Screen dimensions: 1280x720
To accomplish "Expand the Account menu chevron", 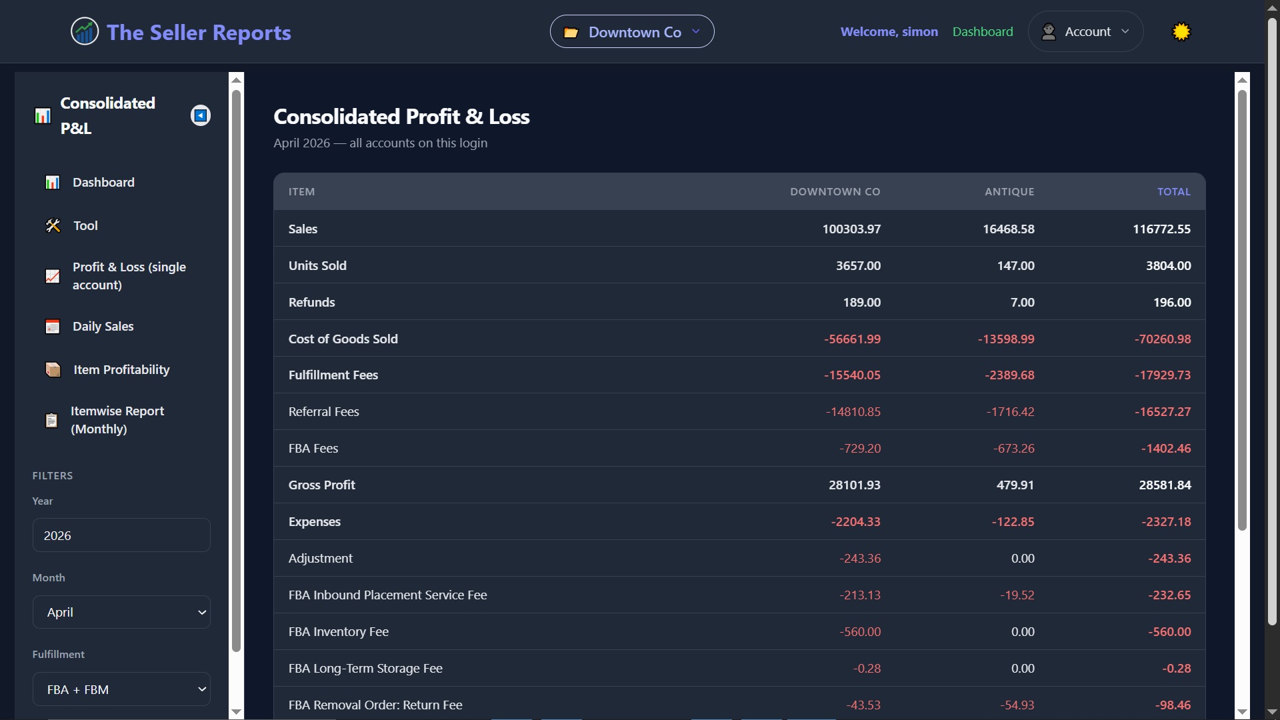I will pos(1125,31).
